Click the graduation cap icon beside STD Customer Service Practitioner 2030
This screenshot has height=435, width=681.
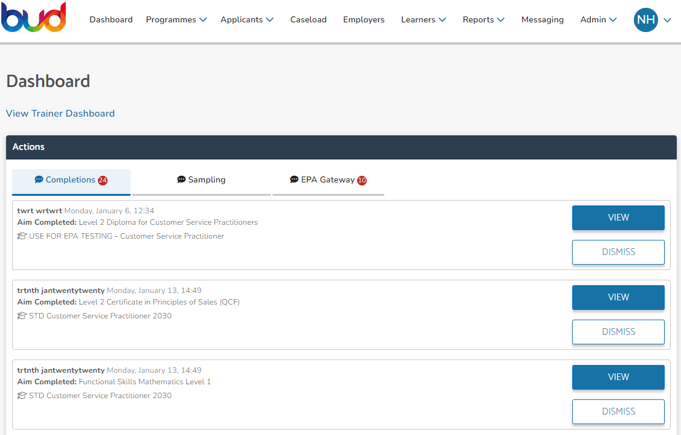coord(22,315)
